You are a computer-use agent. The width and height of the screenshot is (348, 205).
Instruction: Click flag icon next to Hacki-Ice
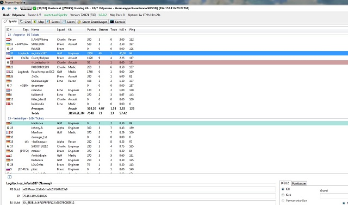tap(8, 123)
